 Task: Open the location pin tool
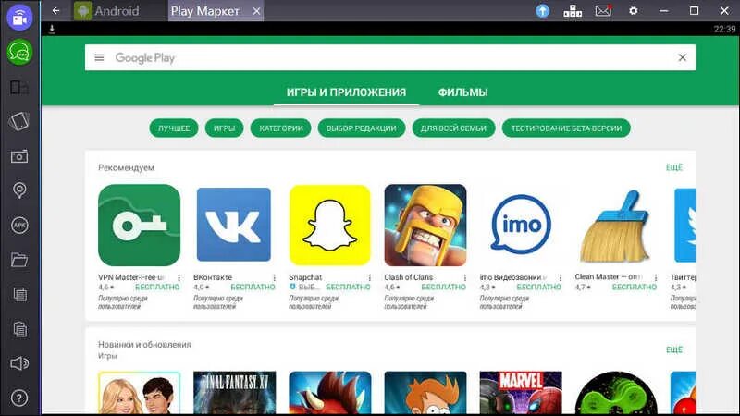point(19,190)
